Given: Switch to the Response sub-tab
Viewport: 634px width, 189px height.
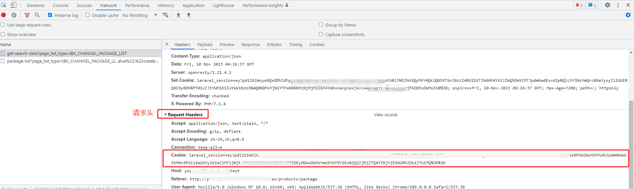Looking at the screenshot, I should [x=251, y=44].
